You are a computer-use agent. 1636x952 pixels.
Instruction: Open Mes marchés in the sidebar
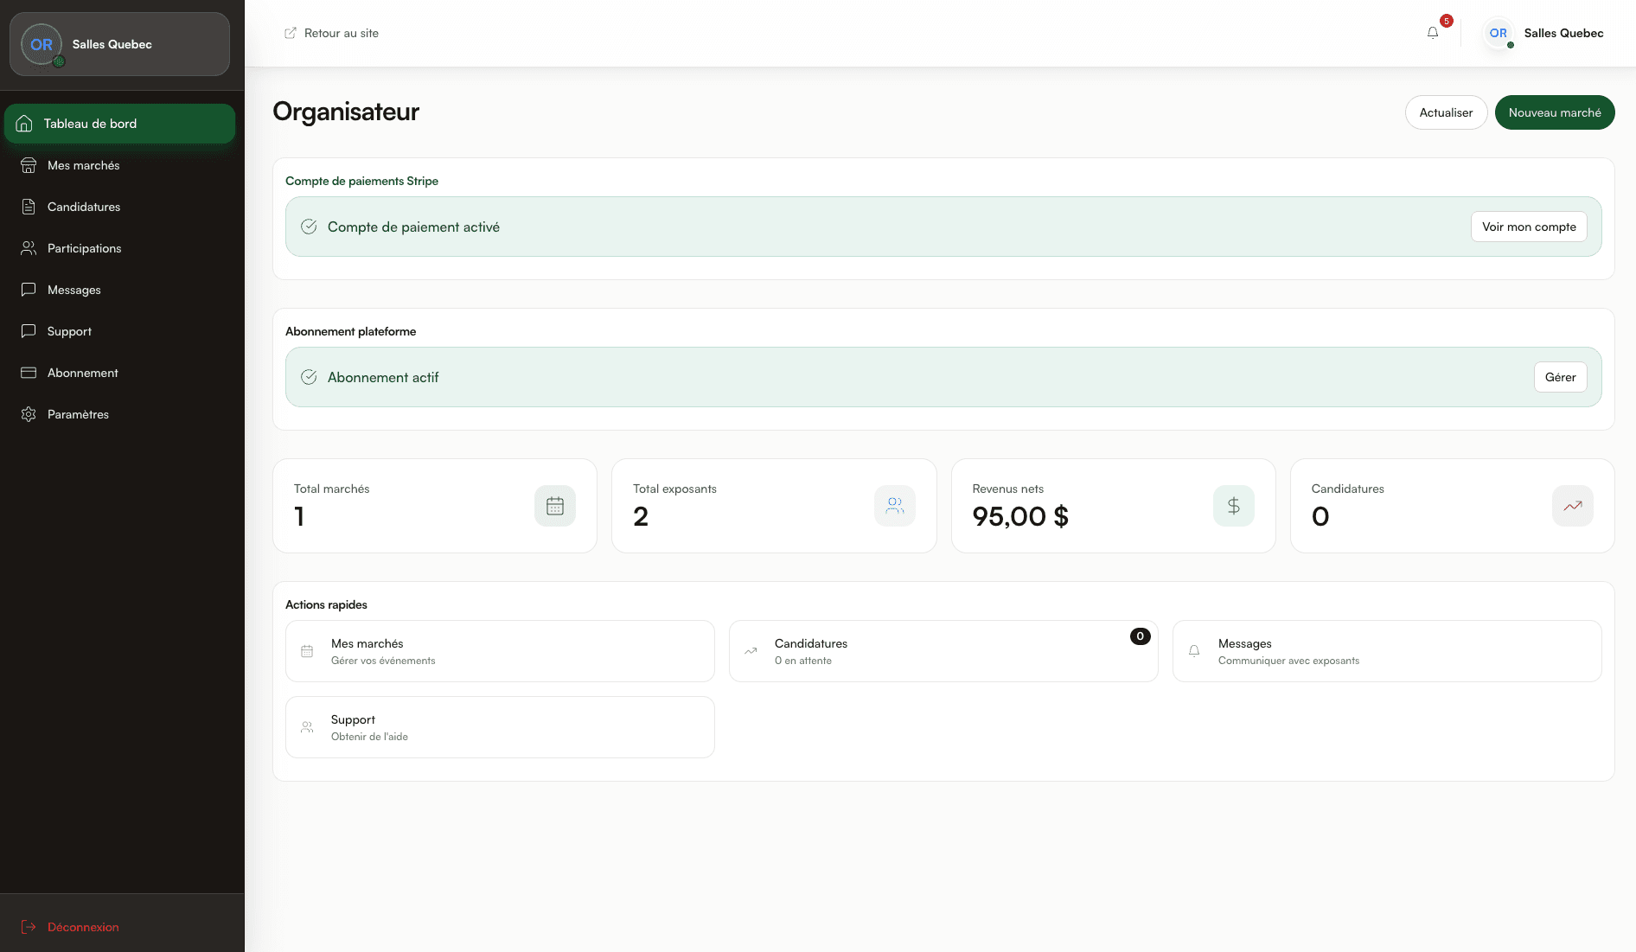(x=83, y=165)
